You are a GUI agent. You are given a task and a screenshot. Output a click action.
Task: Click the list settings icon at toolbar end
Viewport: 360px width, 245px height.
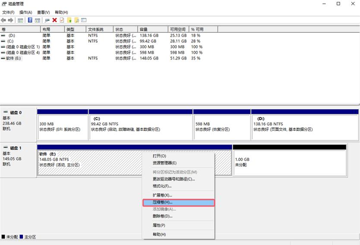(x=84, y=20)
